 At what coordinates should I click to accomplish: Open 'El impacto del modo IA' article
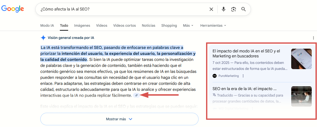pyautogui.click(x=246, y=53)
